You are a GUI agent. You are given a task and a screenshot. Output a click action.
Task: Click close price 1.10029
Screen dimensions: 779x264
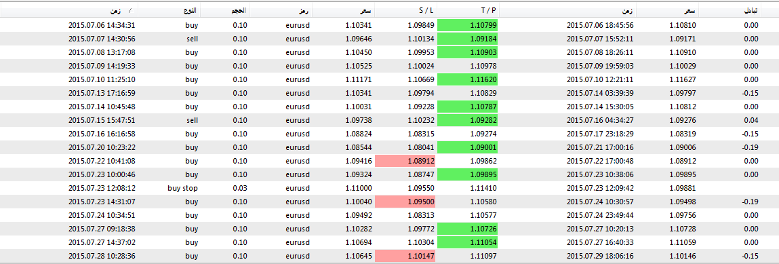[682, 66]
